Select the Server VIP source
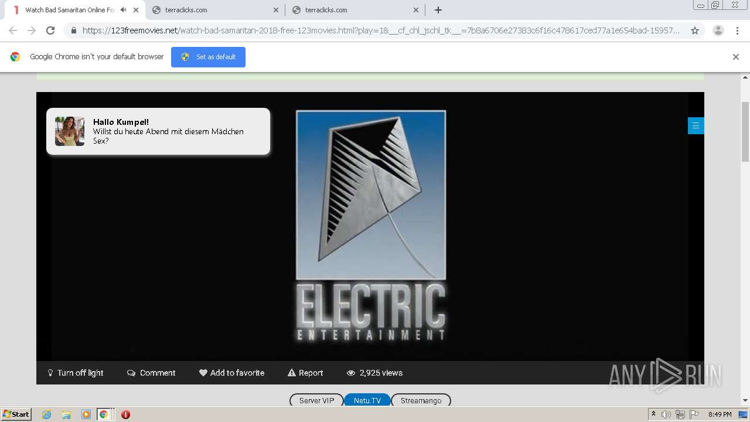This screenshot has height=422, width=750. pos(316,400)
